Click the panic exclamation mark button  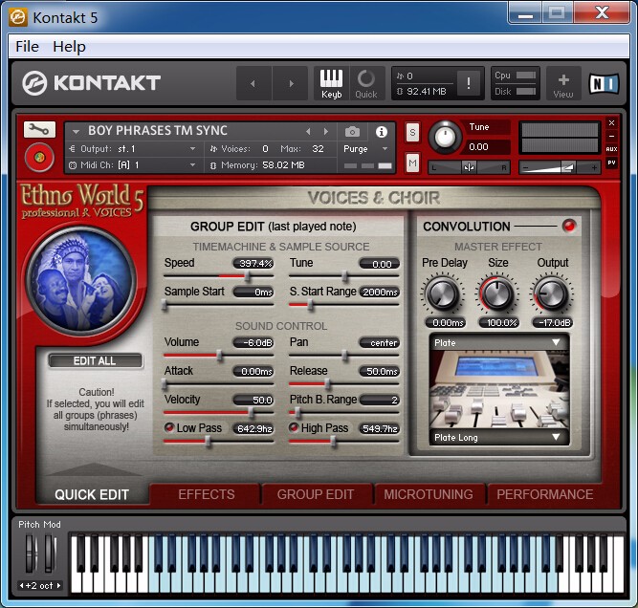click(x=469, y=83)
